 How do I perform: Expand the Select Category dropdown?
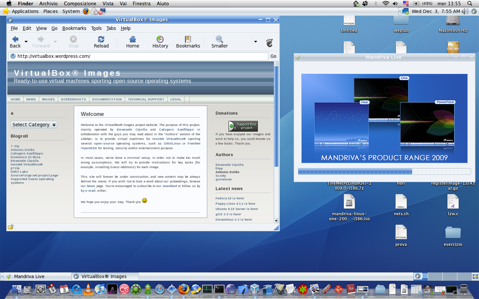point(34,125)
